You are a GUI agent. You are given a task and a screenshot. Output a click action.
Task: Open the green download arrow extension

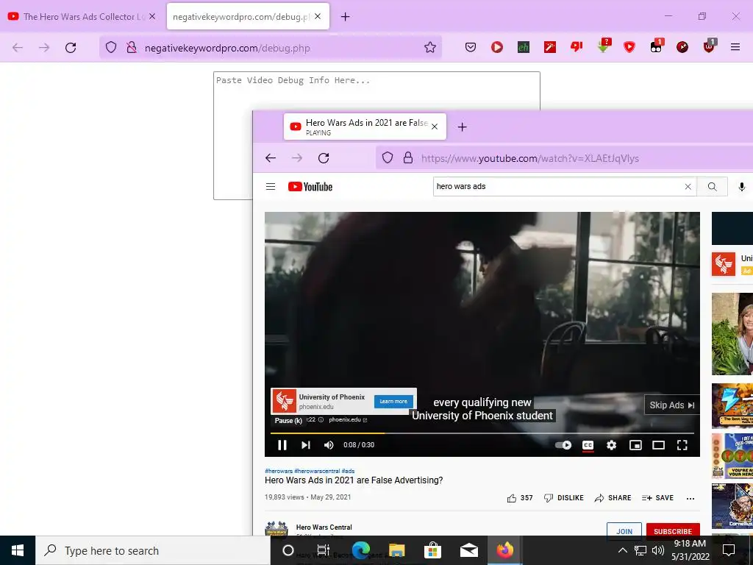click(x=604, y=45)
